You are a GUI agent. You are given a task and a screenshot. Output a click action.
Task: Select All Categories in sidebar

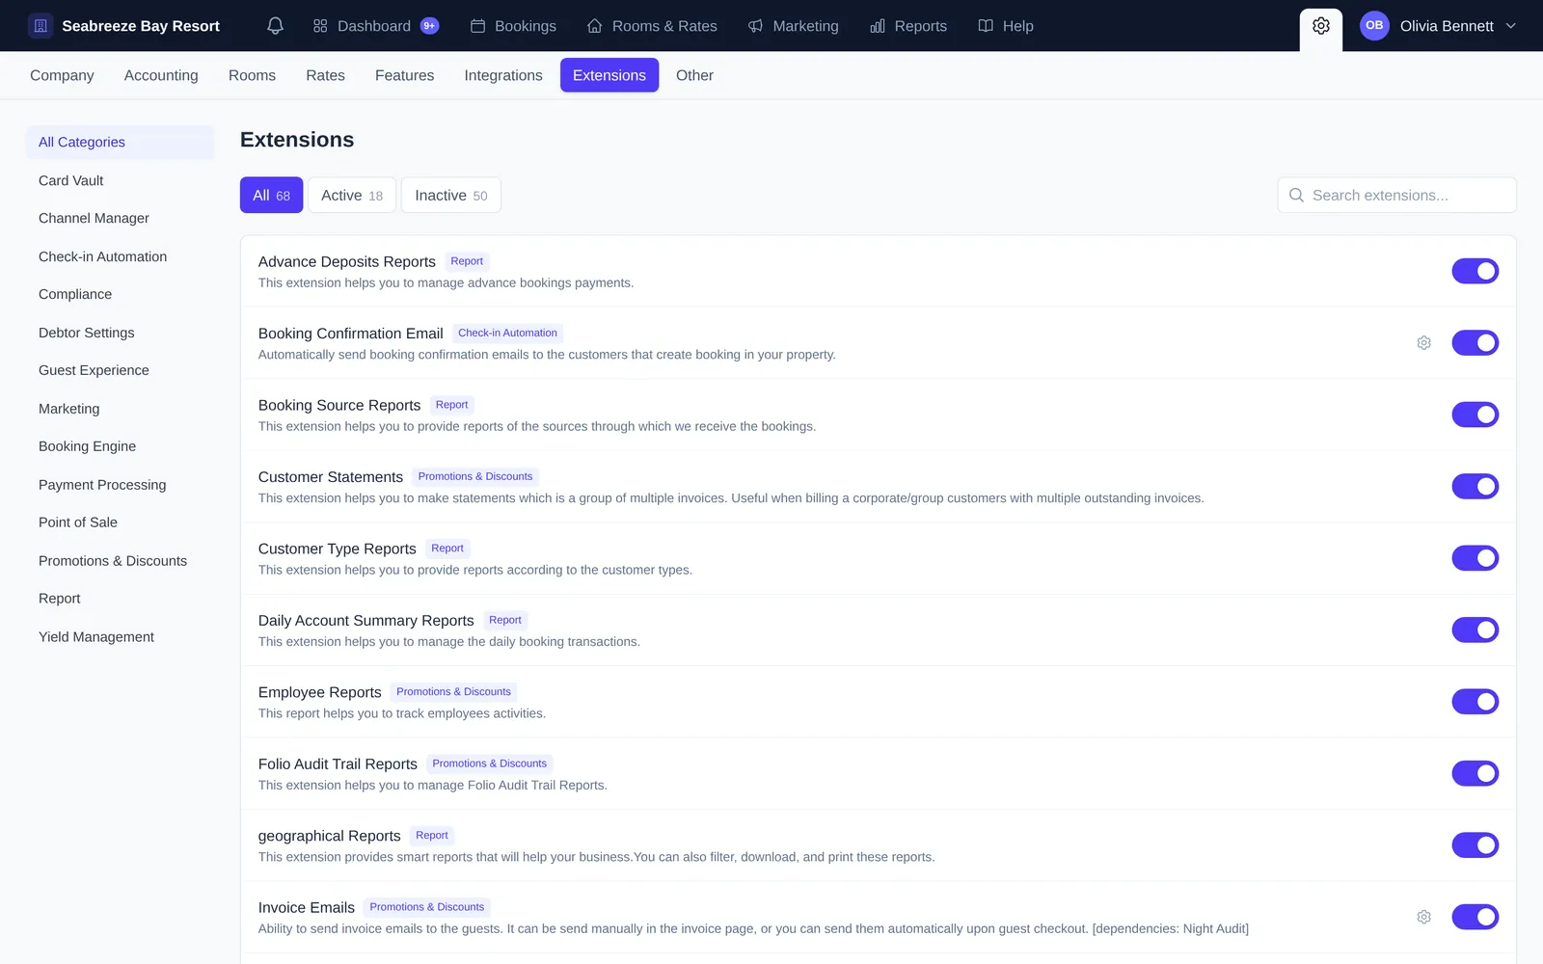pos(120,142)
